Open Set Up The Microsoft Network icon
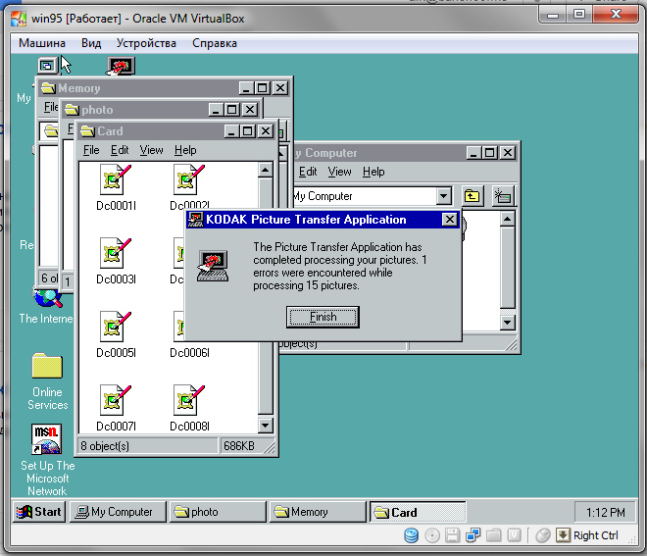Screen dimensions: 647x556 click(x=47, y=460)
